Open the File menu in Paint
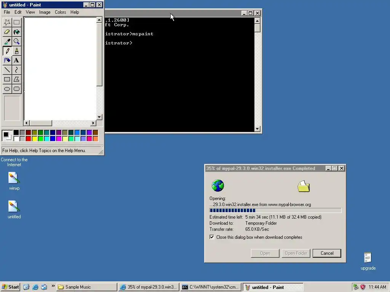390x292 pixels. tap(7, 12)
